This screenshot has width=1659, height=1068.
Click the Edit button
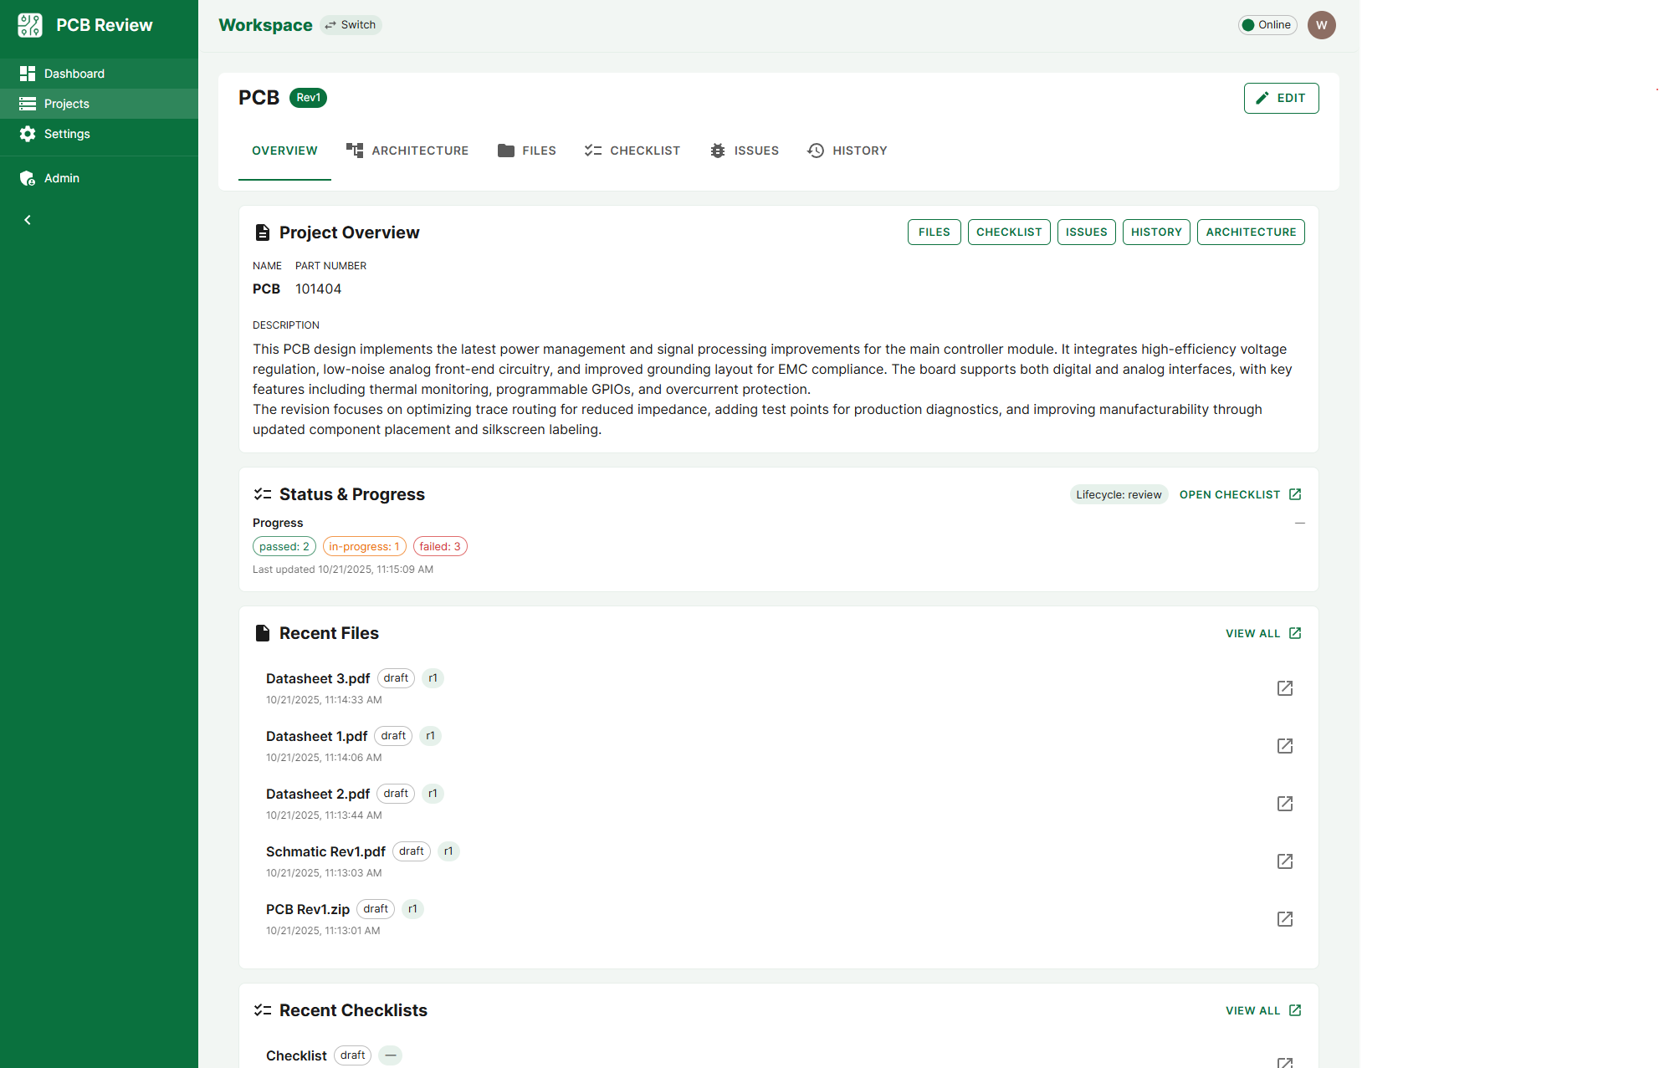click(x=1281, y=98)
